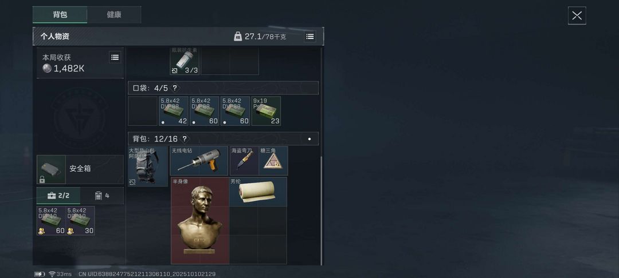Select the large hiking backpack item
Screen dimensions: 619x278
click(x=148, y=166)
